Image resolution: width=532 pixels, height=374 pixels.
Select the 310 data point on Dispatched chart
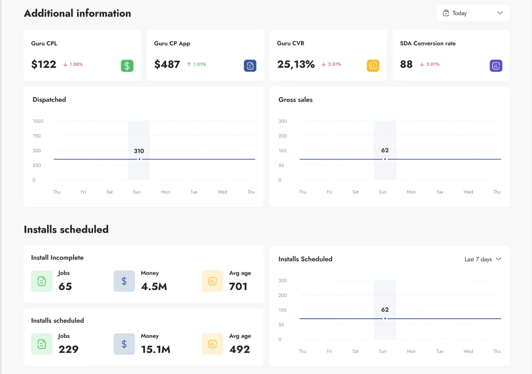point(139,159)
